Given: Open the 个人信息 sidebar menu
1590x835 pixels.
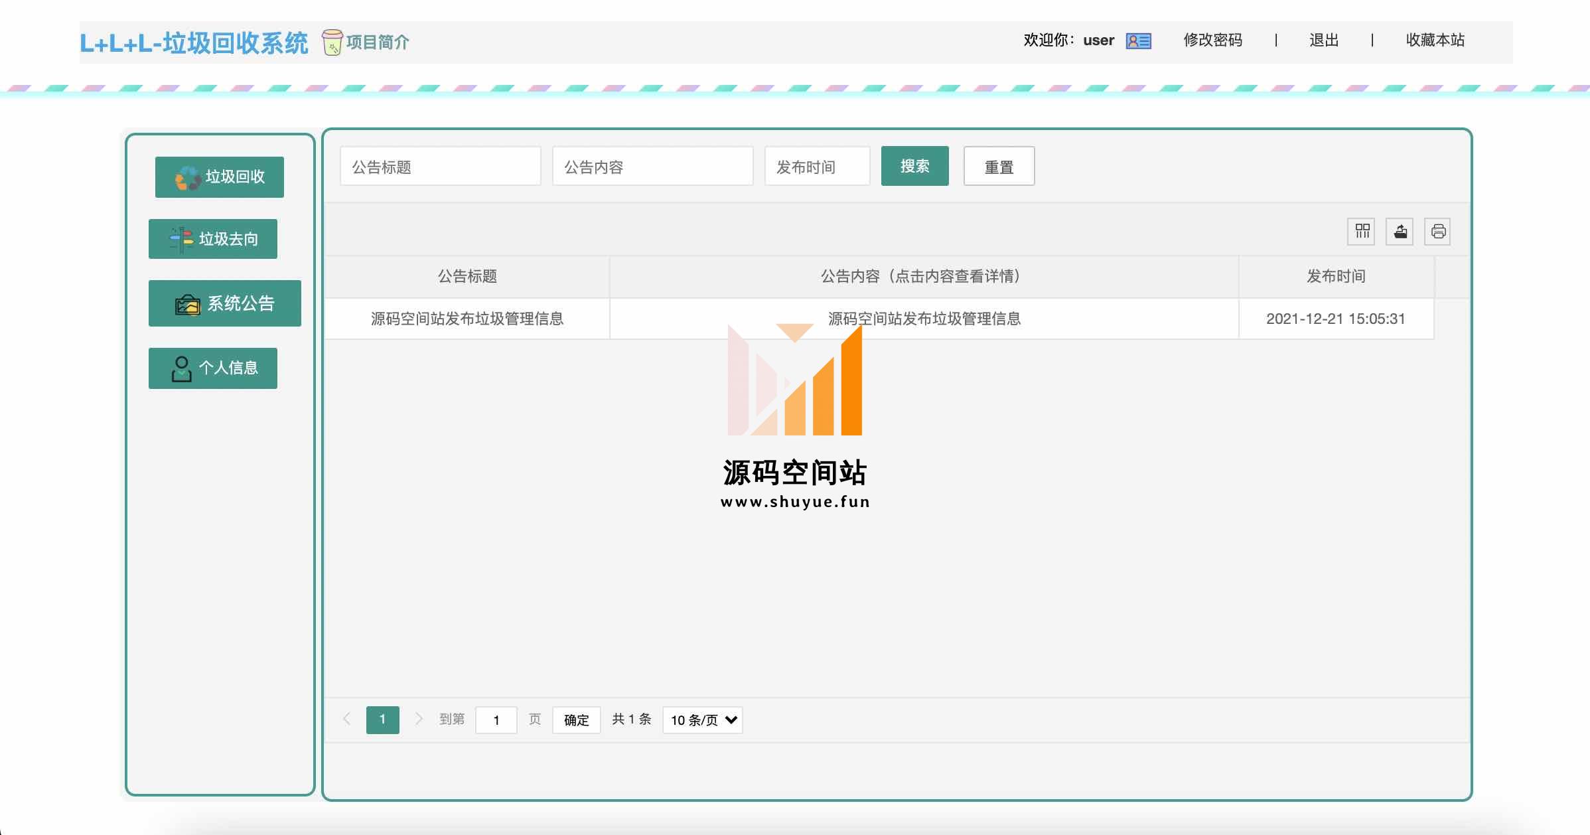Looking at the screenshot, I should [213, 368].
